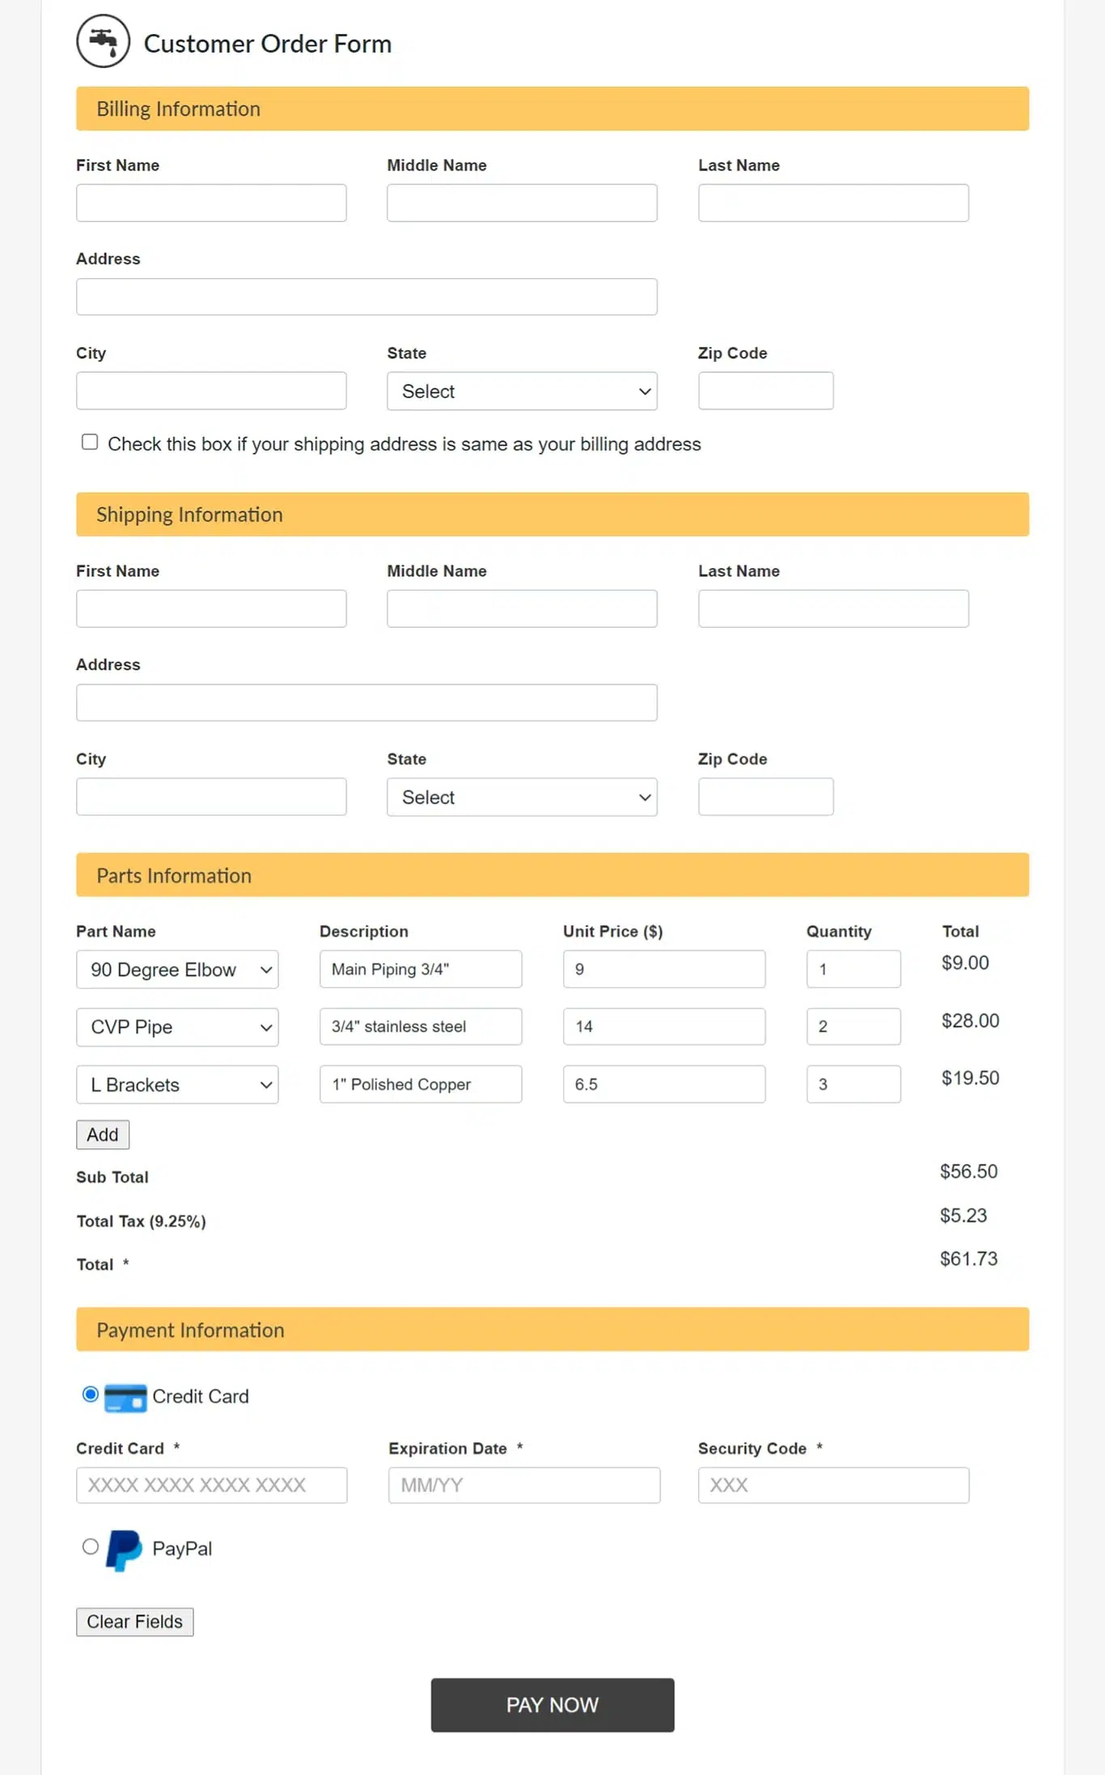The width and height of the screenshot is (1105, 1775).
Task: Check the shipping same as billing box
Action: coord(90,443)
